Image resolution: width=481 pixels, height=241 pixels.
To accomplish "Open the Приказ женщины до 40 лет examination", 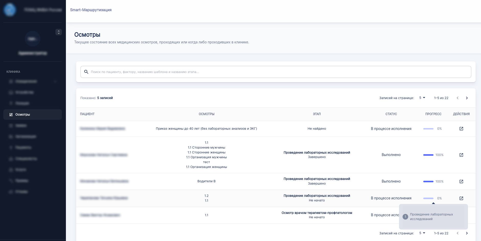I will tap(461, 129).
